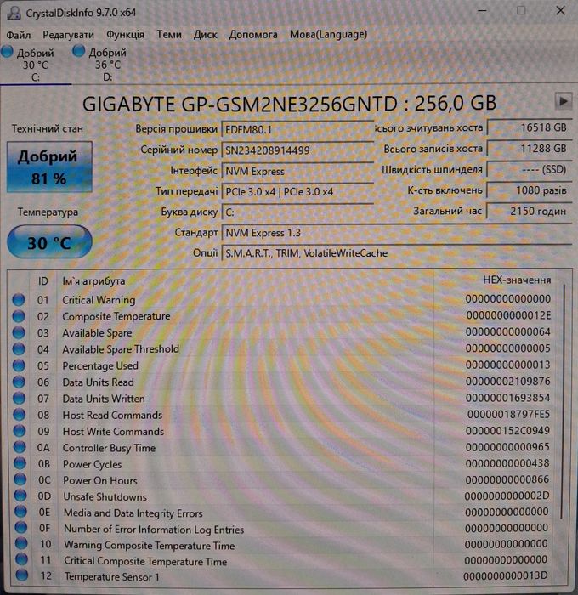Click the serial number field SN234208914499
The height and width of the screenshot is (595, 578).
click(x=297, y=150)
